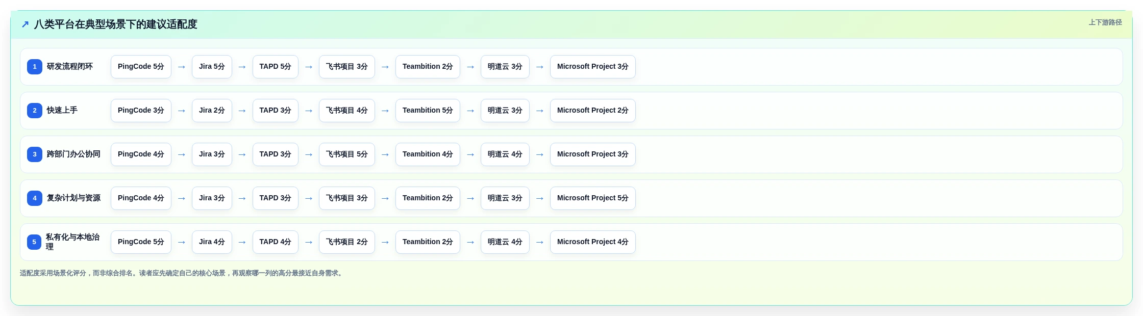Click TAPD 3分 chip in 跨部门办公协同 row
This screenshot has height=316, width=1143.
click(x=275, y=154)
